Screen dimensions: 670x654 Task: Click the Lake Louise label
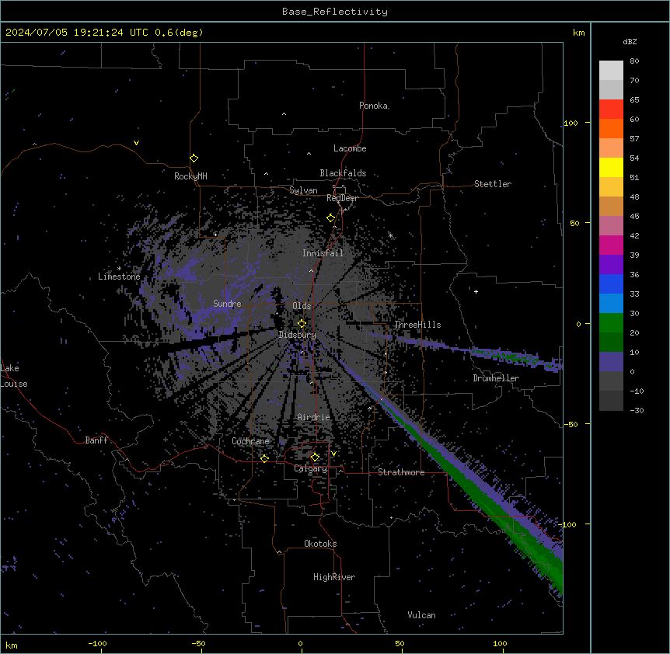pos(14,376)
